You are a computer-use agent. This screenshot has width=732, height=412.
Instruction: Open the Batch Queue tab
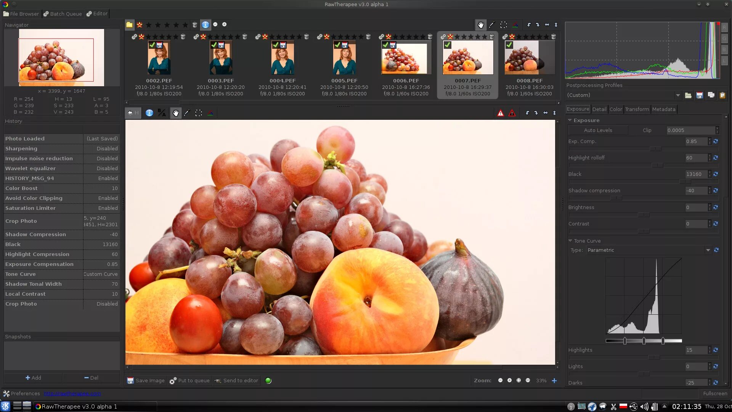[63, 14]
